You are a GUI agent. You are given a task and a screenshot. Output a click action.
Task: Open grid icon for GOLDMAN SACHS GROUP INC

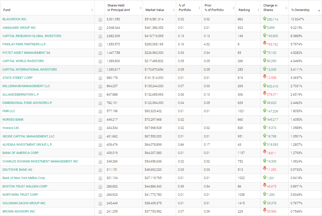coord(100,203)
